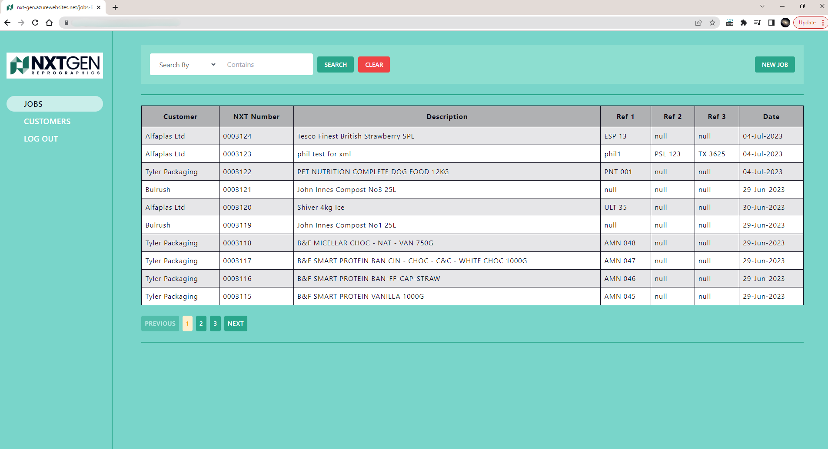The image size is (828, 449).
Task: Click the SEARCH button
Action: pyautogui.click(x=336, y=65)
